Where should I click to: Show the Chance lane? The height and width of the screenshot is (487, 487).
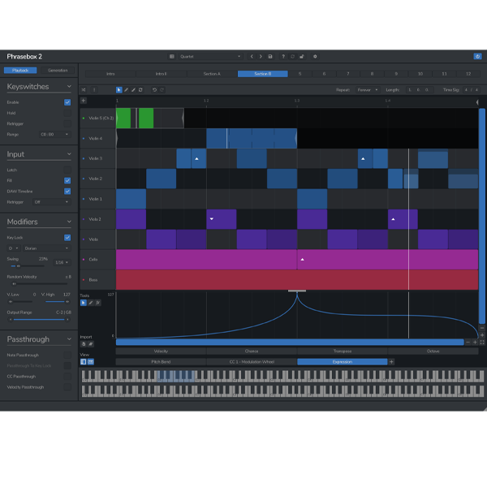tap(252, 351)
